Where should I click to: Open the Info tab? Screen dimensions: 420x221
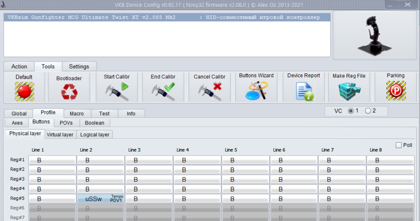click(131, 114)
